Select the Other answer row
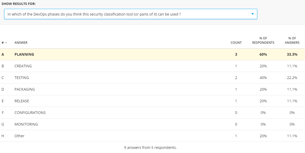 [x=19, y=136]
